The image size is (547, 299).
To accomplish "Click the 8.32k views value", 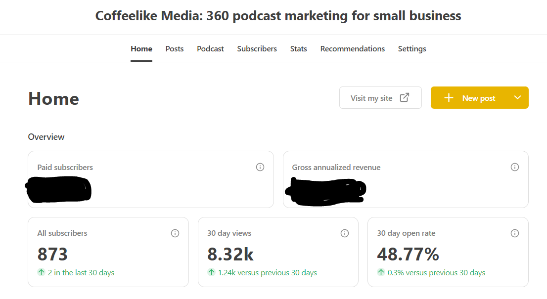I will [230, 255].
